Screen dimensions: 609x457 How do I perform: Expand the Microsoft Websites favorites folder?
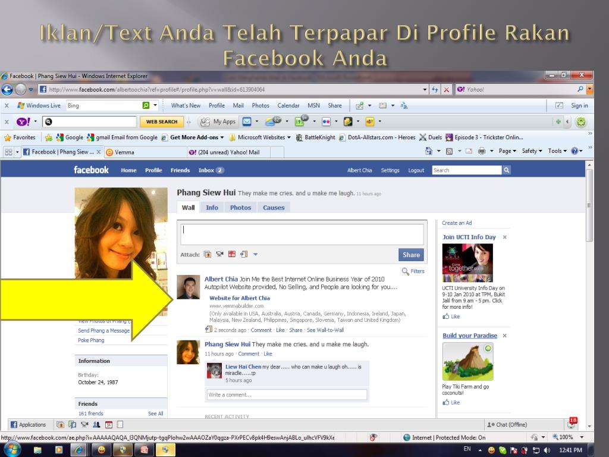(260, 137)
